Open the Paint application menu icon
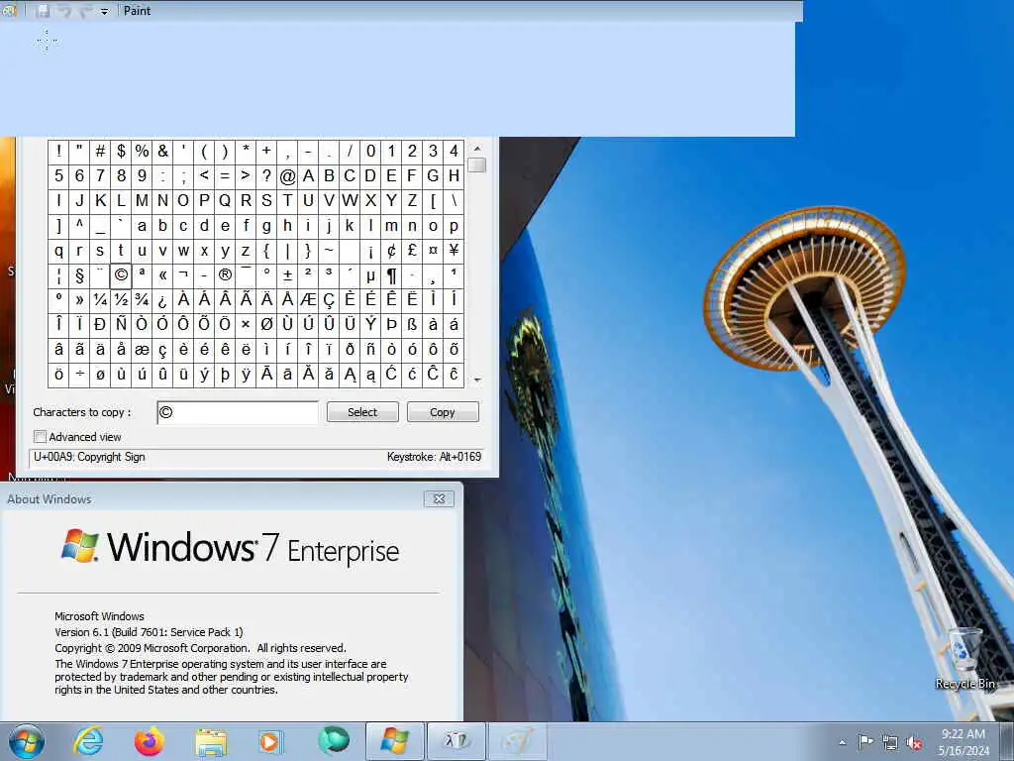The width and height of the screenshot is (1014, 761). tap(8, 10)
